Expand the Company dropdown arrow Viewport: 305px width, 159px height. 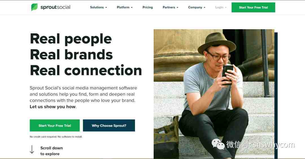click(x=204, y=8)
